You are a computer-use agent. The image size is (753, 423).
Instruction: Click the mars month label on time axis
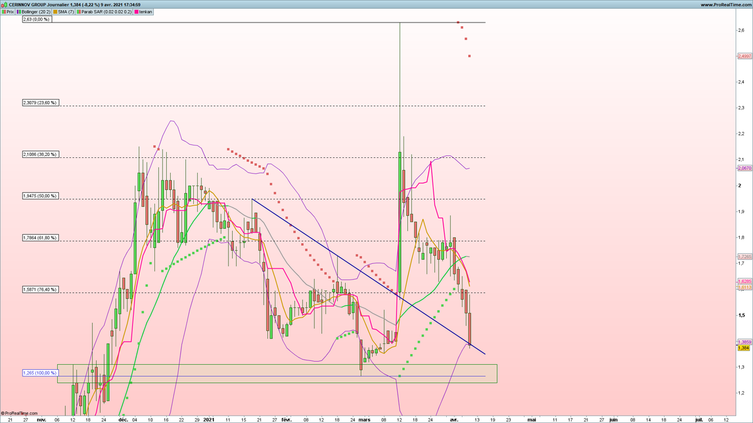(364, 419)
